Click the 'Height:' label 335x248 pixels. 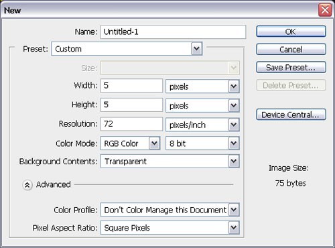click(84, 105)
